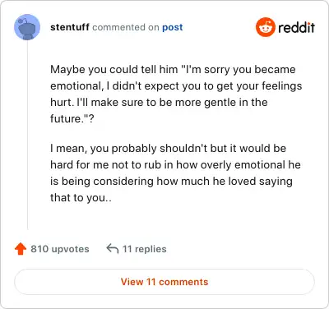Click the first paragraph starting "Maybe you could"
Screen dimensions: 329x309
point(176,94)
